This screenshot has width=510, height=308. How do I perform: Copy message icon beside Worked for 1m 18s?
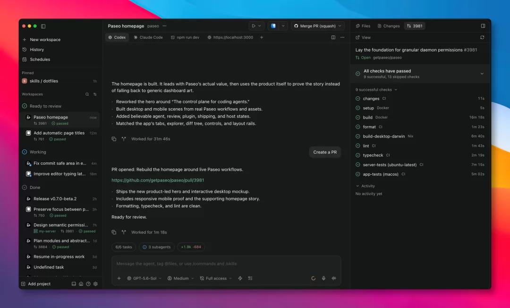(114, 232)
